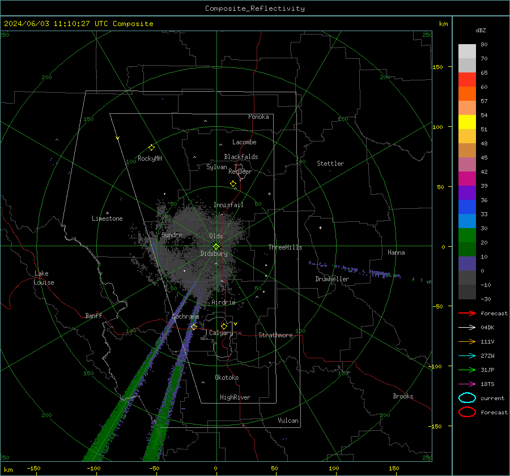Click the Composite_Reflectivity title
Screen dimensions: 510x476
(x=255, y=8)
